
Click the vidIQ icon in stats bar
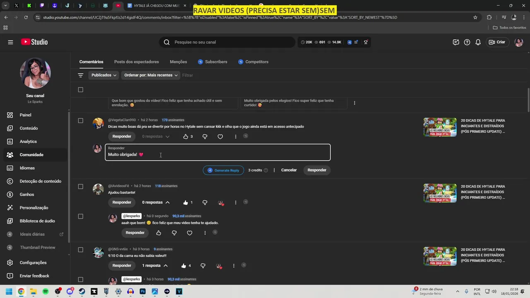pyautogui.click(x=349, y=42)
